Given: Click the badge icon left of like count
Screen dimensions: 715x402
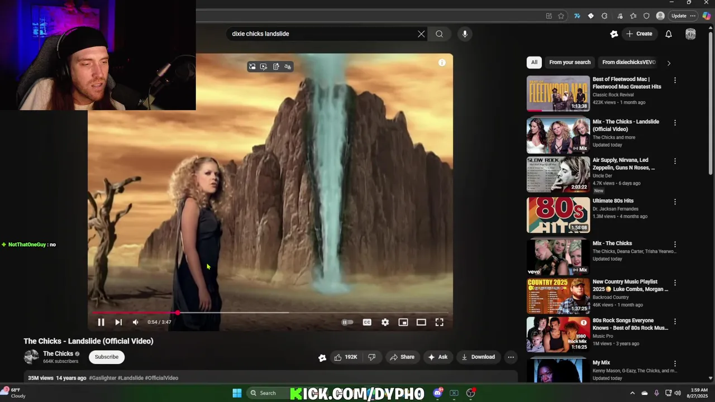Looking at the screenshot, I should (322, 357).
